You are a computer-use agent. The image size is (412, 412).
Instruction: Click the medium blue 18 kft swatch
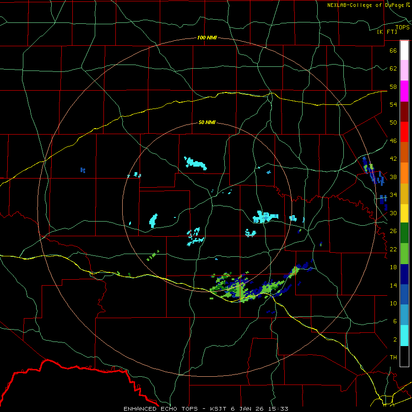coord(404,294)
